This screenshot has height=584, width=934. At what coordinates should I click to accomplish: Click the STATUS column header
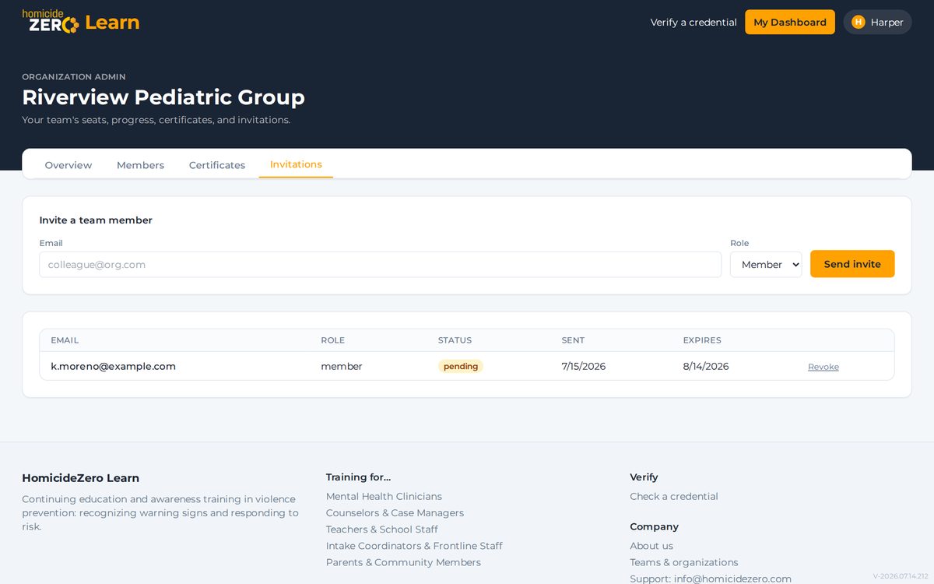tap(455, 340)
